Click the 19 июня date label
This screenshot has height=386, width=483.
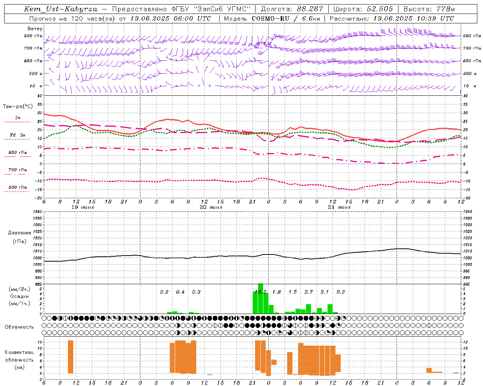[83, 207]
